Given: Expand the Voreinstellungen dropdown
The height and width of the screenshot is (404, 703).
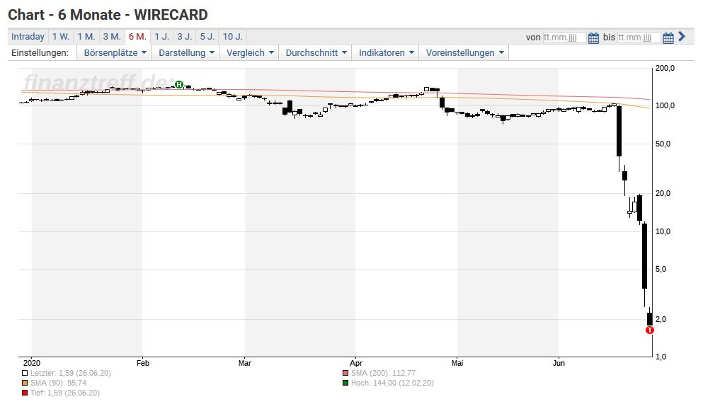Looking at the screenshot, I should pos(464,53).
